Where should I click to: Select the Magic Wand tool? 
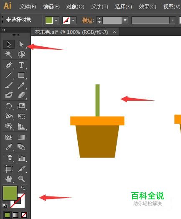tap(9, 54)
